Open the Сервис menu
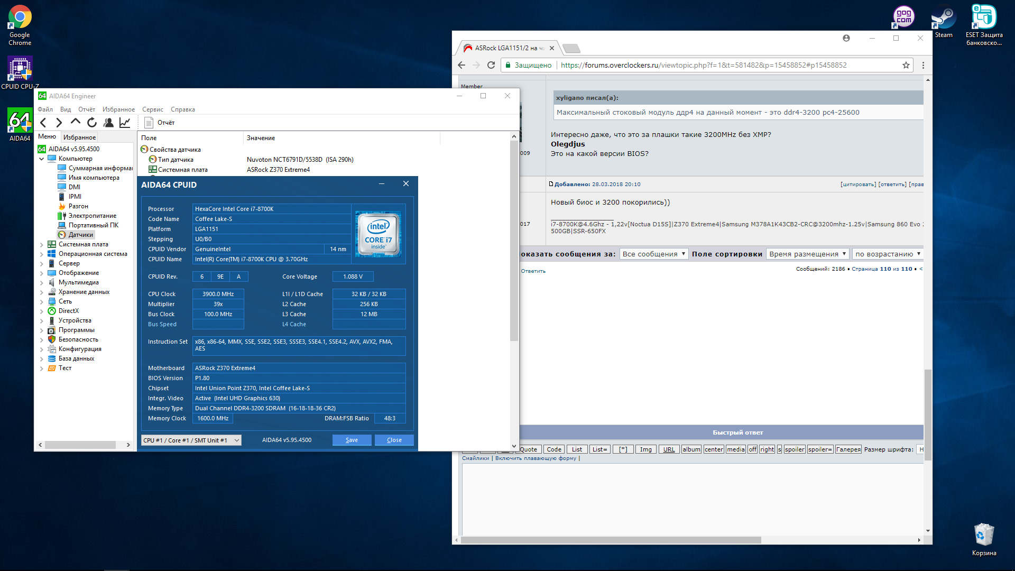 152,109
